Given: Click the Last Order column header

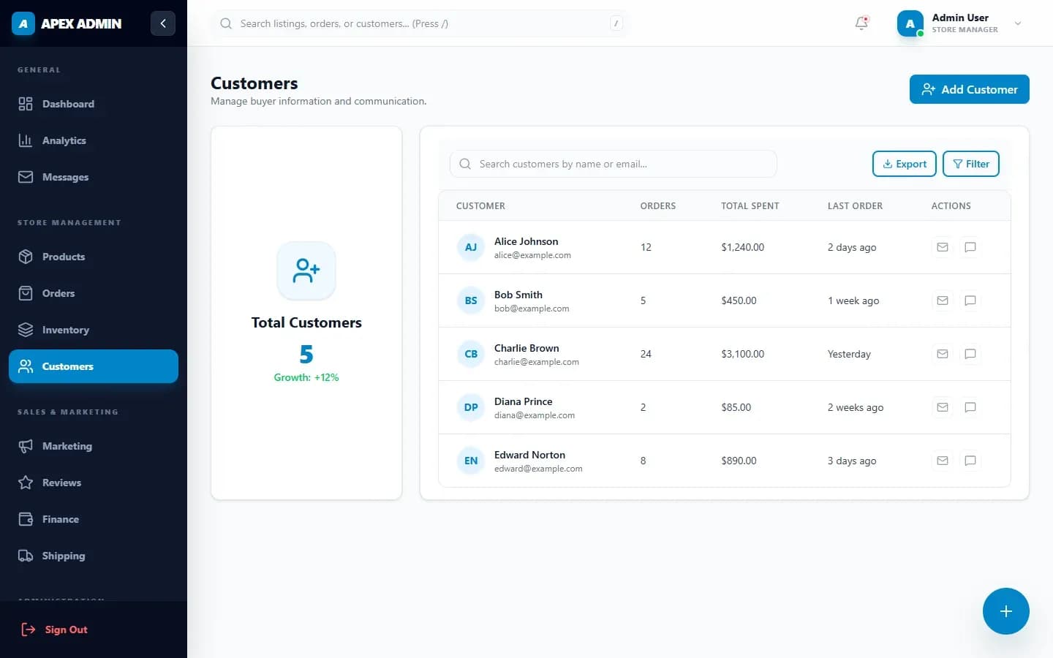Looking at the screenshot, I should coord(855,206).
